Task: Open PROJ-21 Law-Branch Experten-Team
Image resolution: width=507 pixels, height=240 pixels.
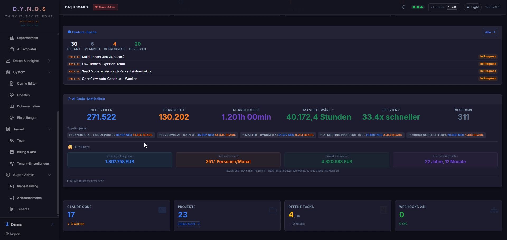Action: (x=282, y=64)
